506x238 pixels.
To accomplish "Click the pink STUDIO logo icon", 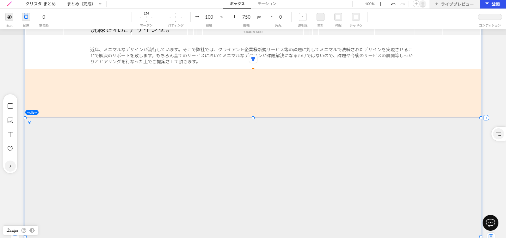I will coord(9,4).
